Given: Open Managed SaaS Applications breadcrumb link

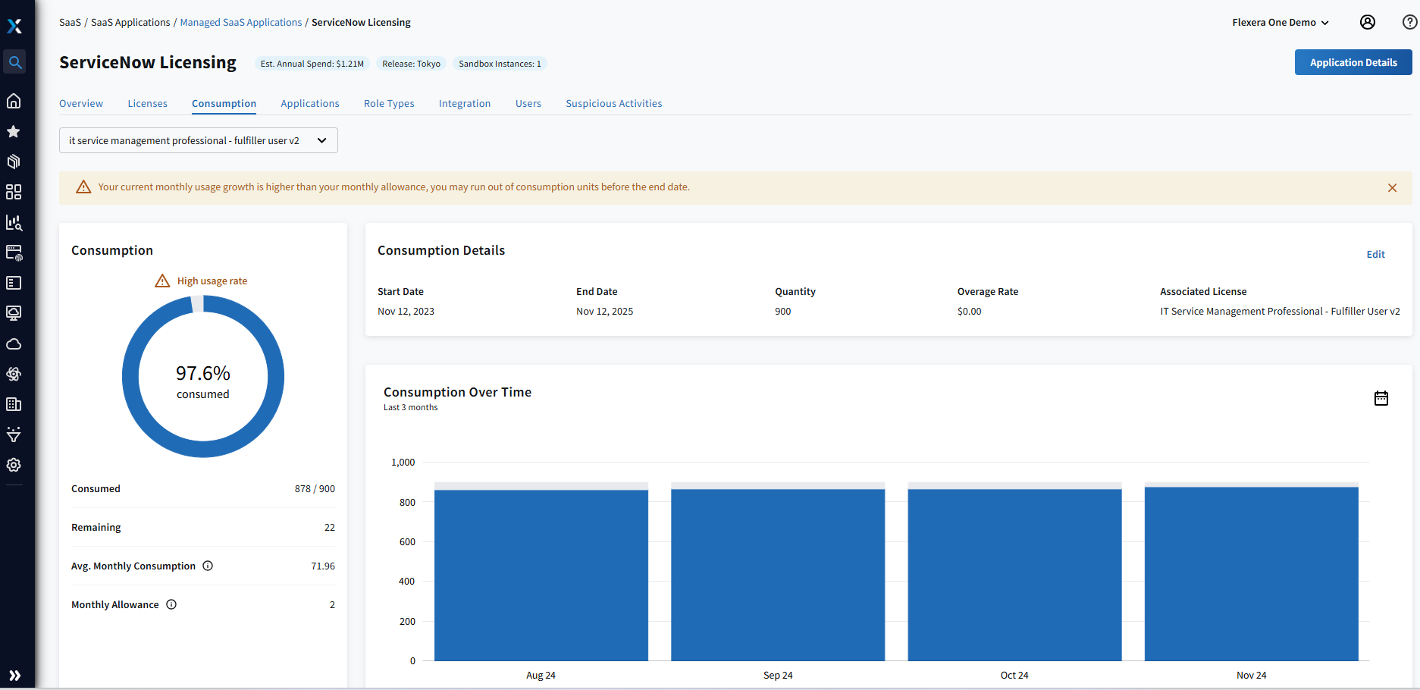Looking at the screenshot, I should coord(240,22).
